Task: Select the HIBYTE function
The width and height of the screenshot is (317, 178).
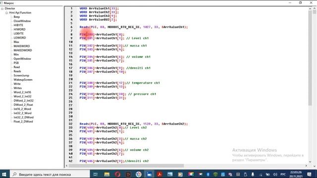Action: 18,25
